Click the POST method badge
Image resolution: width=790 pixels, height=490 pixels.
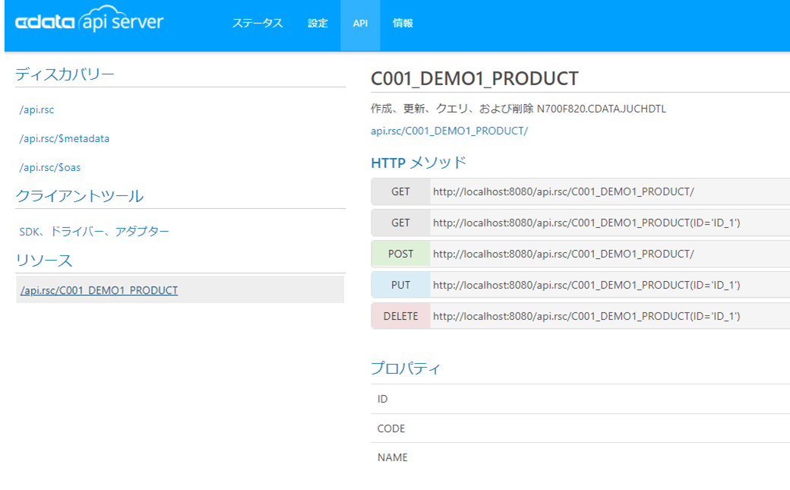pyautogui.click(x=400, y=254)
